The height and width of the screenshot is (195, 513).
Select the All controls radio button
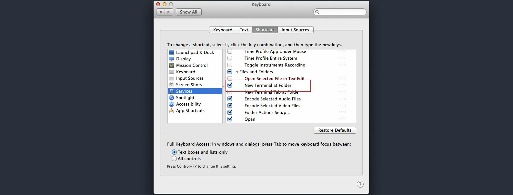click(174, 159)
